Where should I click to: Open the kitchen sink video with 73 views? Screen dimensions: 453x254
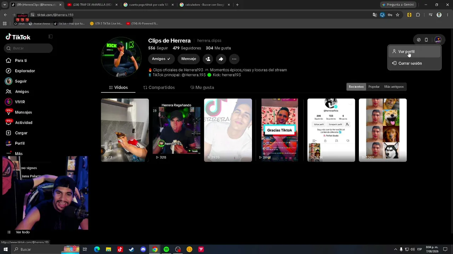(x=125, y=130)
